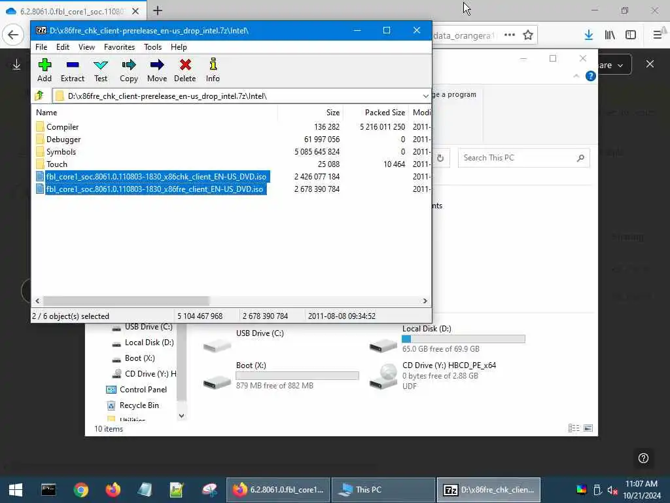Launch Chrome from the taskbar

80,490
